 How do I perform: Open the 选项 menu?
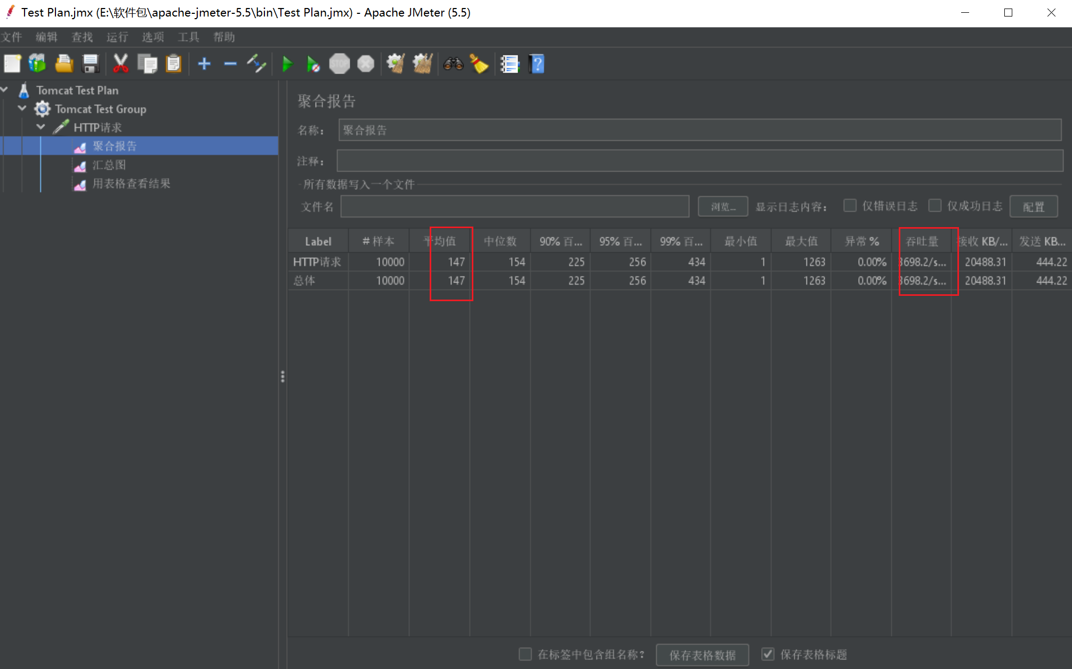click(153, 37)
